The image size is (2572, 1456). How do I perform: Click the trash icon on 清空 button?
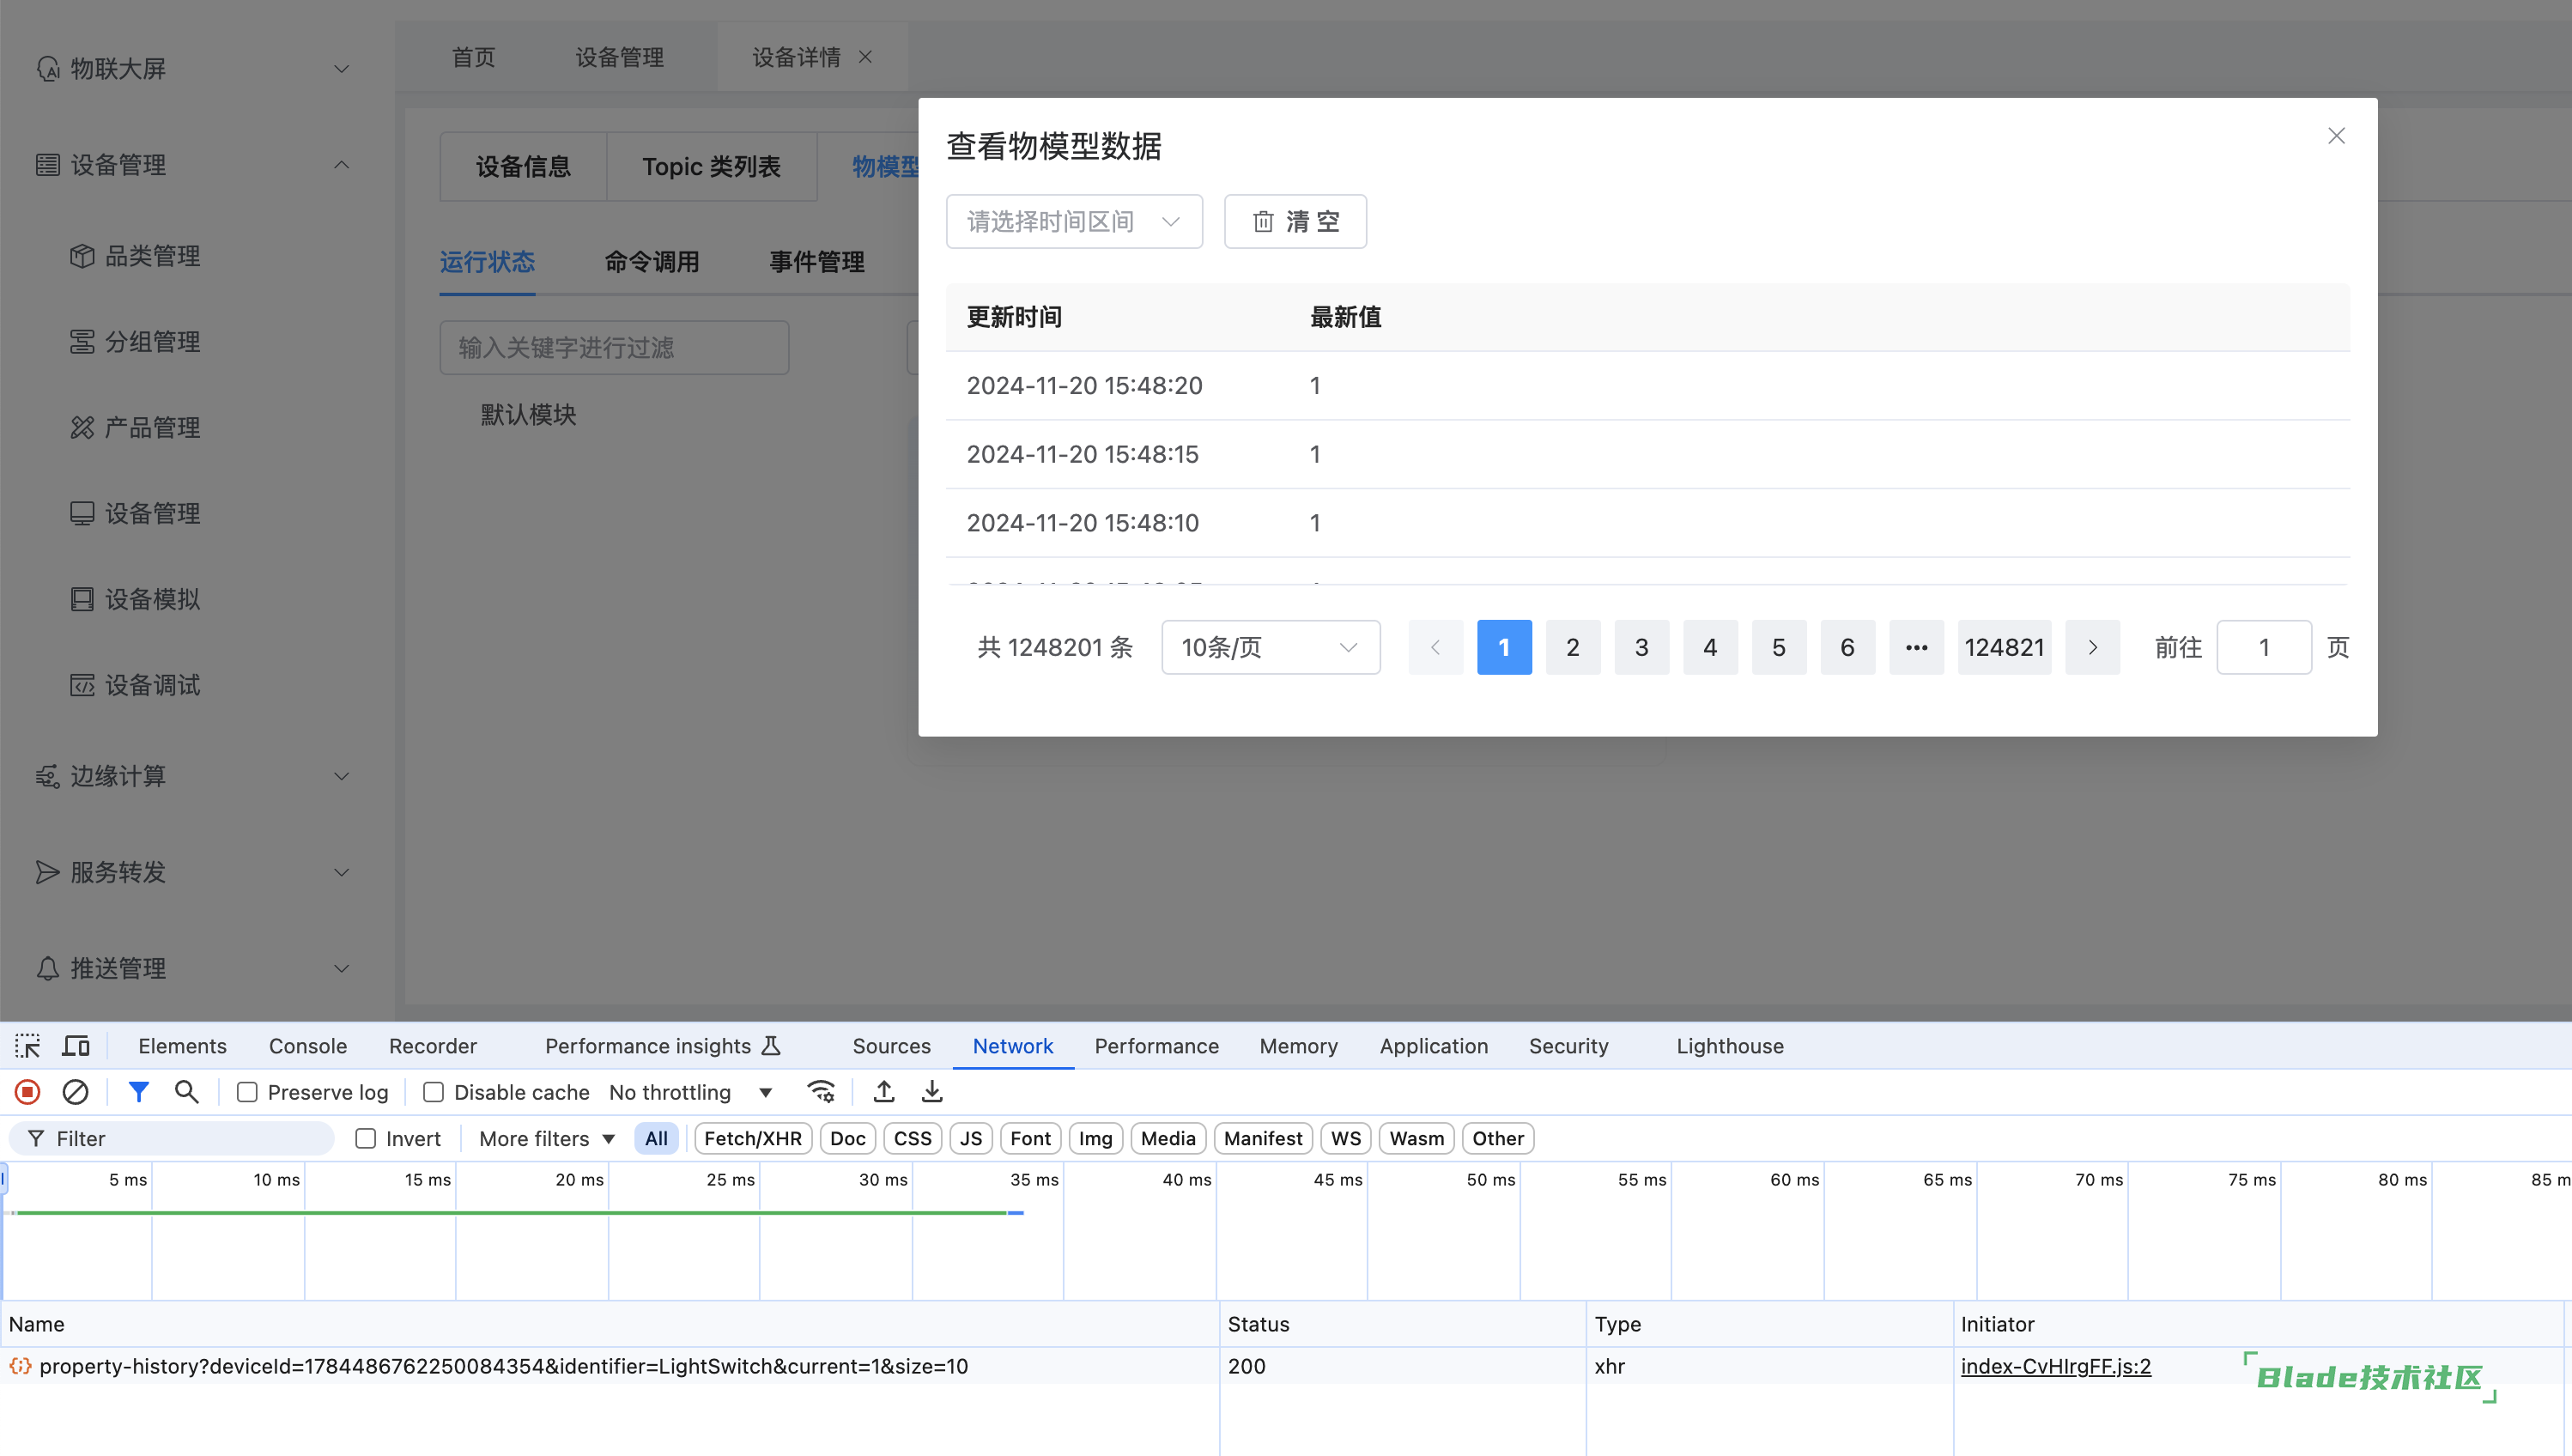1264,222
